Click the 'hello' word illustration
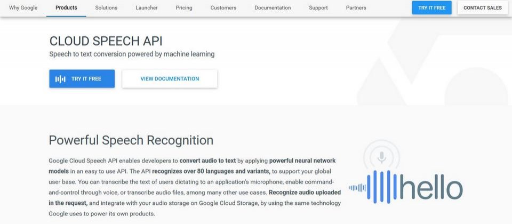This screenshot has height=224, width=512. point(431,187)
